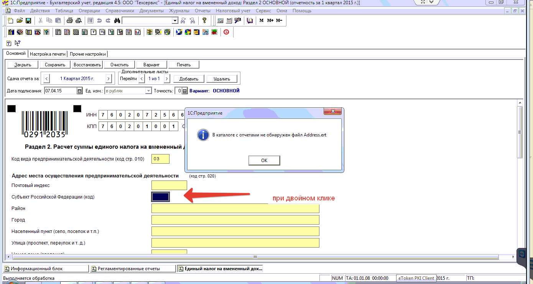Viewport: 533px width, 284px height.
Task: Click the context help pointer icon
Action: [x=17, y=43]
